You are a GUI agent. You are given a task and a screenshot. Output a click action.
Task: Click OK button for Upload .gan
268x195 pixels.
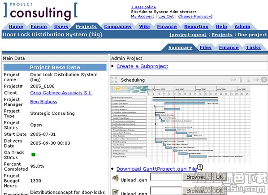point(219,177)
